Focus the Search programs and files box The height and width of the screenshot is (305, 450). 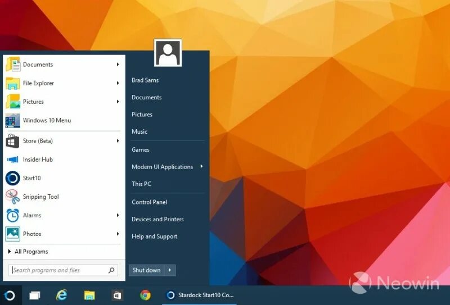point(63,270)
